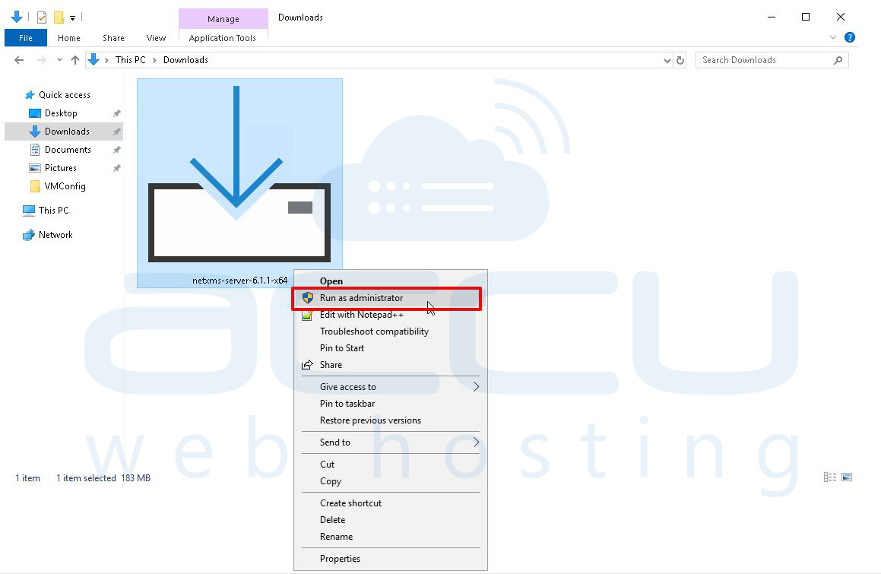Switch to the Share ribbon tab
Image resolution: width=881 pixels, height=574 pixels.
pyautogui.click(x=113, y=38)
